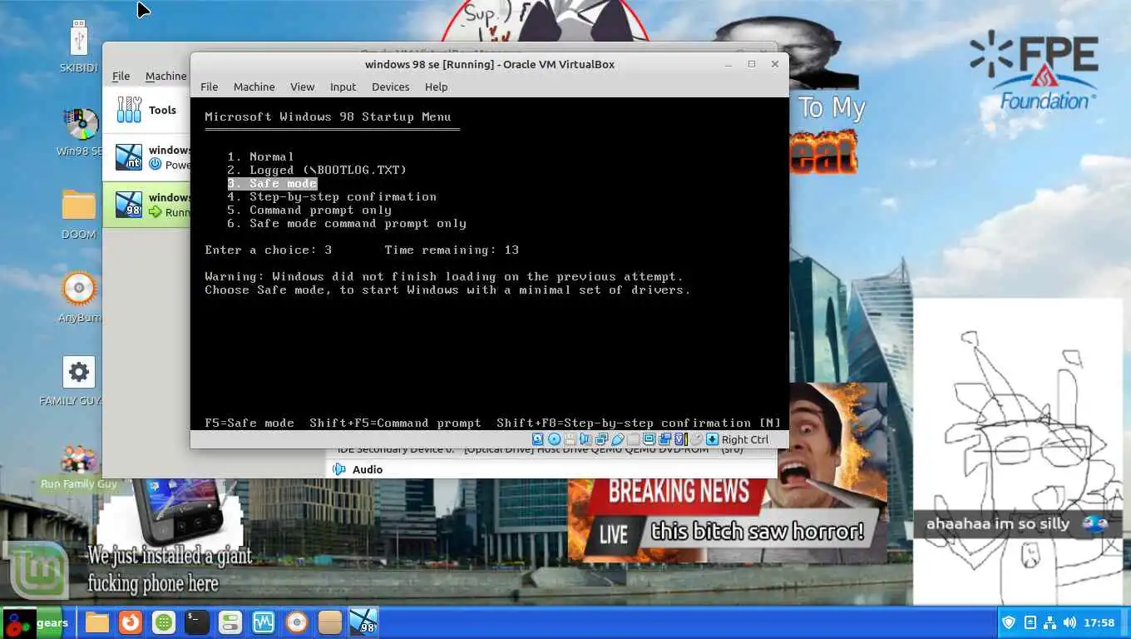Select Tools in VirtualBox Manager sidebar
Screen dimensions: 1131x639
(146, 110)
